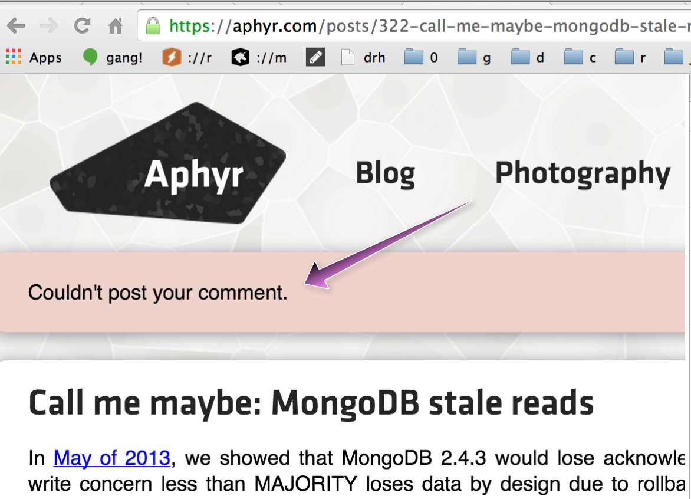Expand the bookmark folder labeled 0

coord(422,57)
